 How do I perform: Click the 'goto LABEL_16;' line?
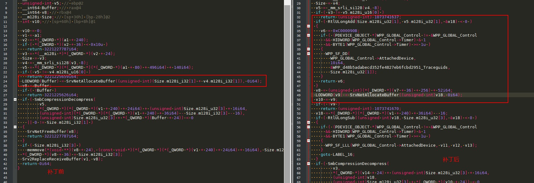(337, 154)
